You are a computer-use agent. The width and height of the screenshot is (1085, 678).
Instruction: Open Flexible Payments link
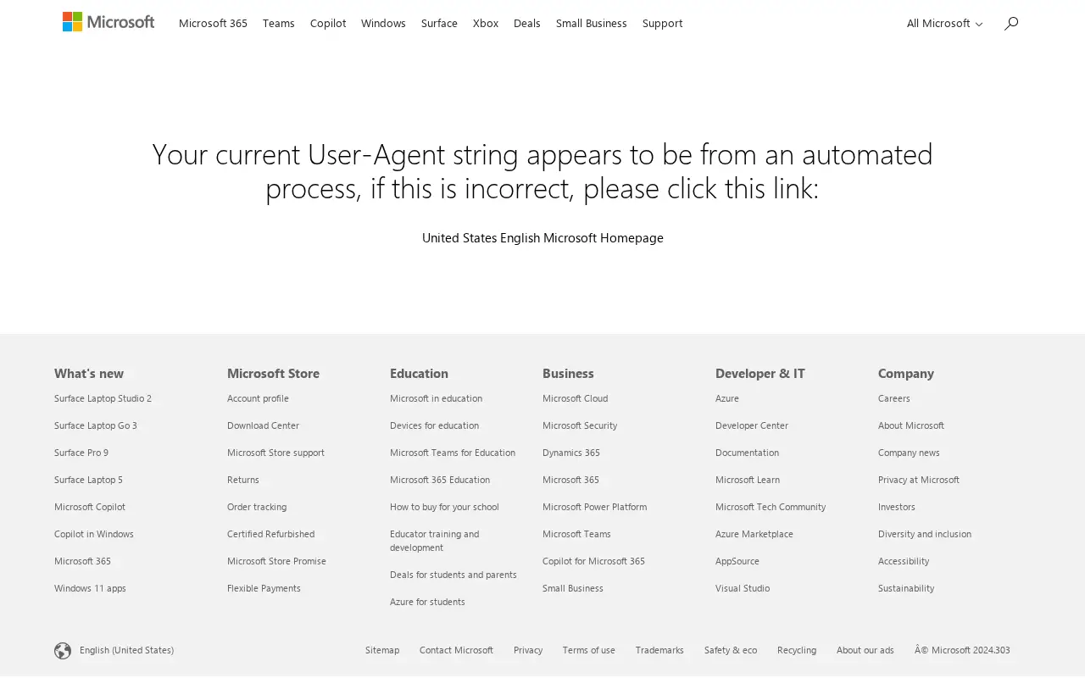[x=264, y=588]
